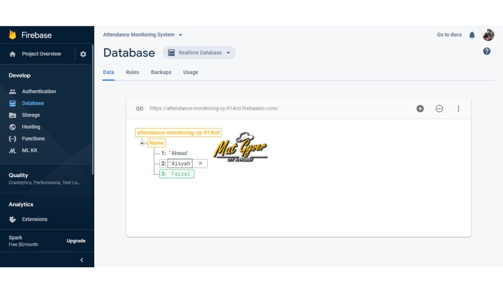Click the remove node minus icon
503x283 pixels.
pos(439,109)
